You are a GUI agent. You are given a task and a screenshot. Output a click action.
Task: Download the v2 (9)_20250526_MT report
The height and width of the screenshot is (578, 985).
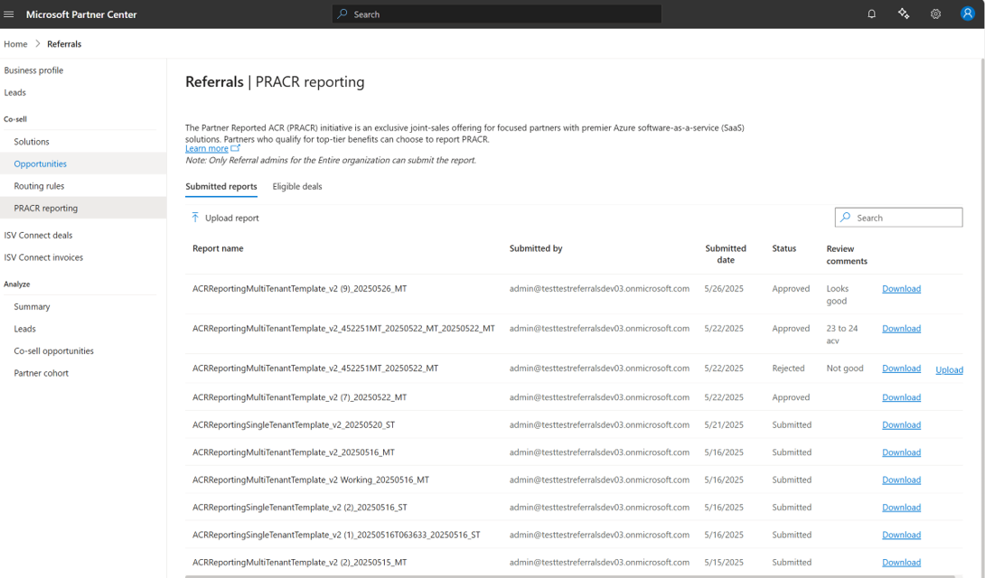point(902,289)
